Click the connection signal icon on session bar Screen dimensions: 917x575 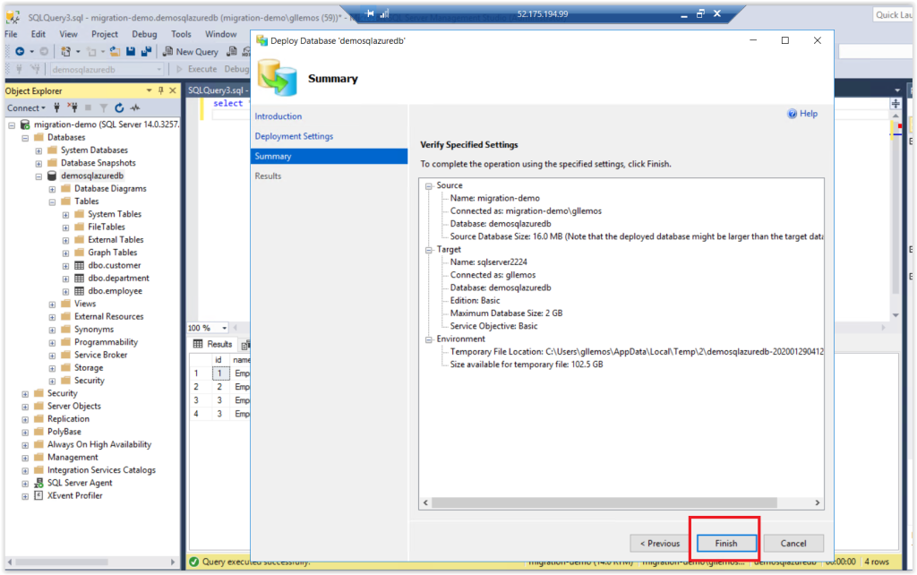(x=384, y=13)
